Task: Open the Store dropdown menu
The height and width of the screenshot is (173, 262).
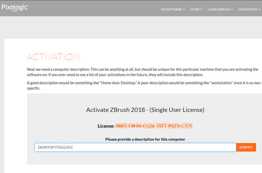Action: pos(196,9)
